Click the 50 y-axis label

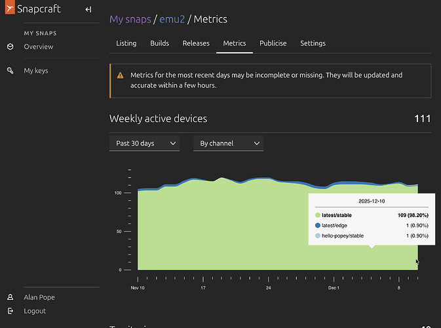[119, 232]
